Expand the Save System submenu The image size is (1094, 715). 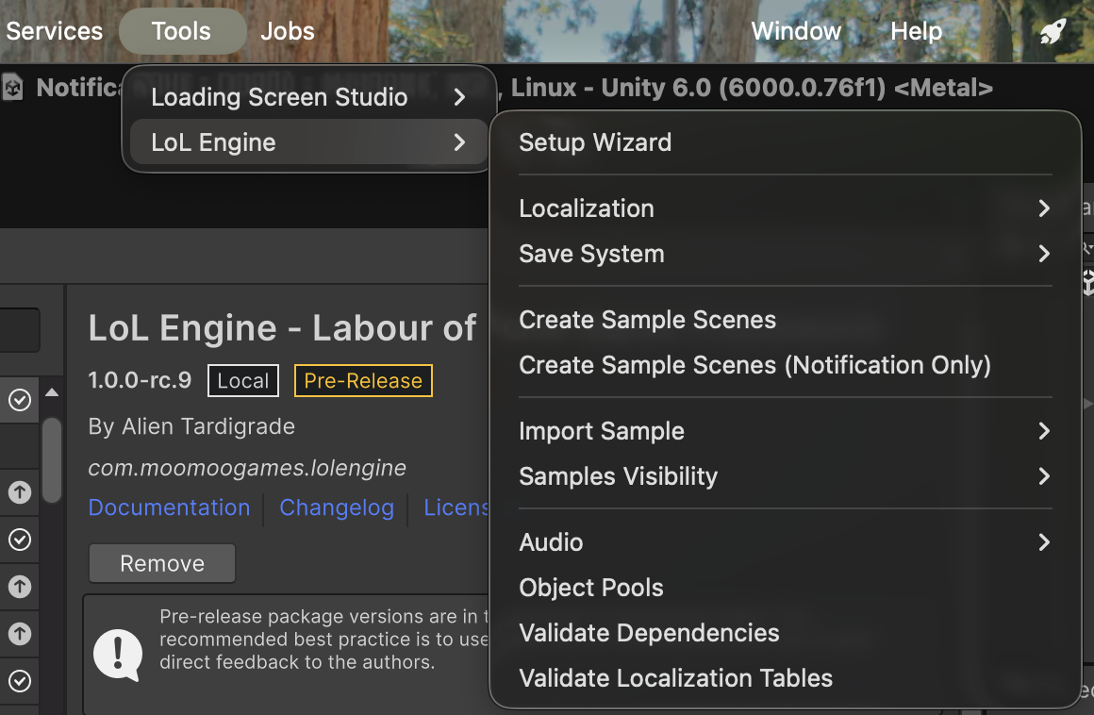pos(785,254)
